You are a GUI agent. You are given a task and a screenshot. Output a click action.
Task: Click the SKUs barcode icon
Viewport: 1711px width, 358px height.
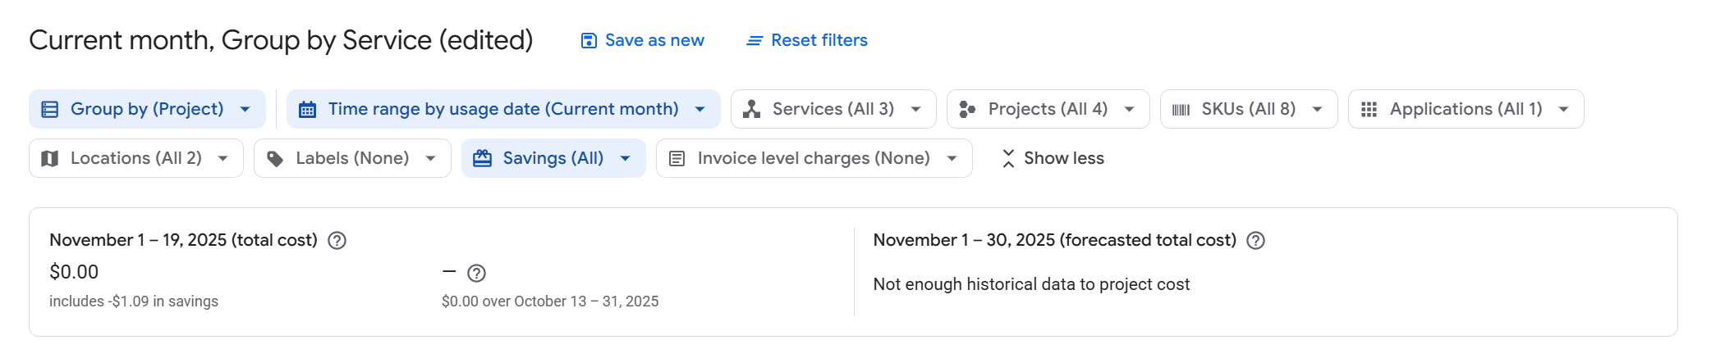point(1181,109)
